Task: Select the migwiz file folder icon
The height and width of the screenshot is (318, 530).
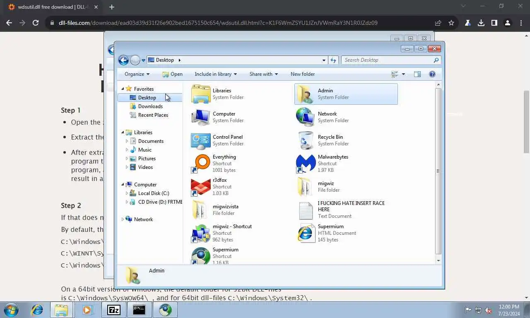Action: (306, 187)
